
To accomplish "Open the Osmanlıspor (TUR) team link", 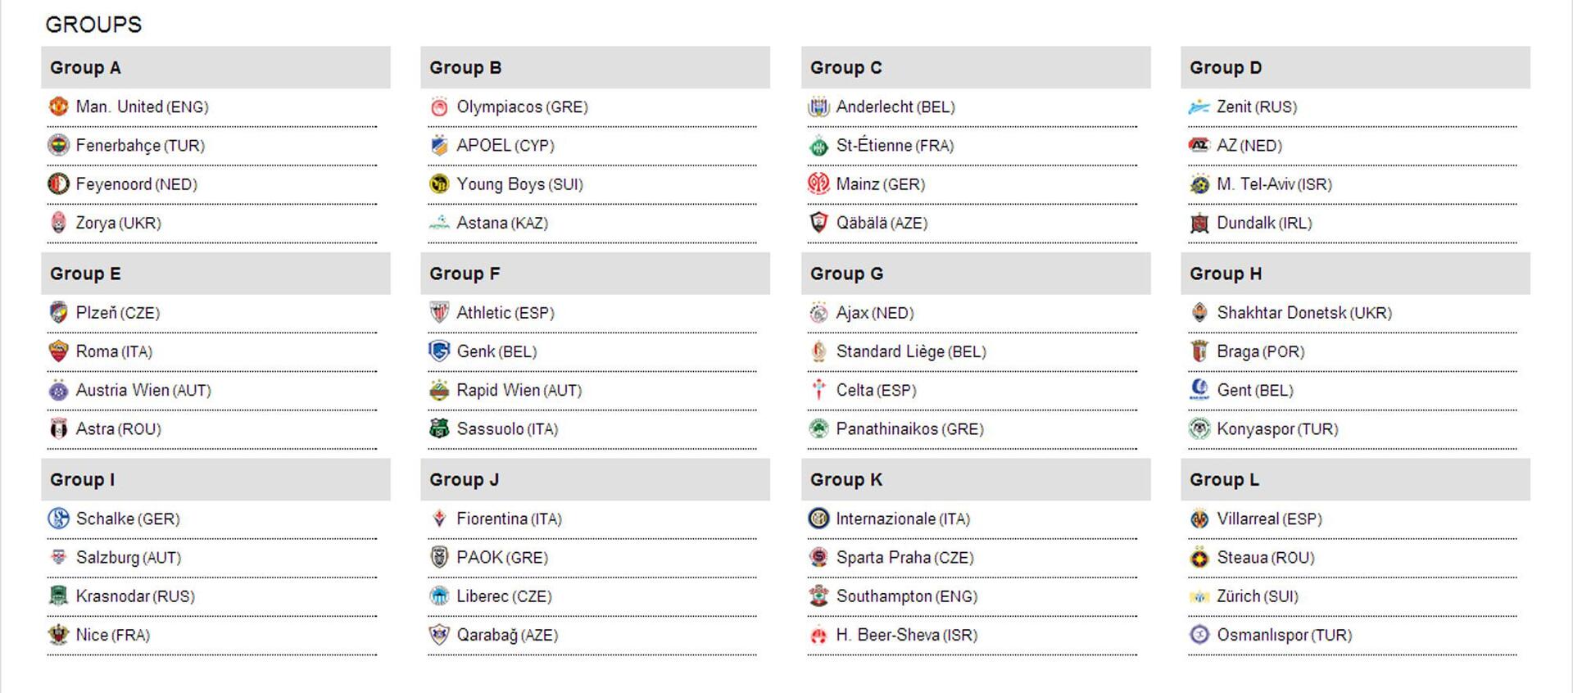I will tap(1284, 635).
